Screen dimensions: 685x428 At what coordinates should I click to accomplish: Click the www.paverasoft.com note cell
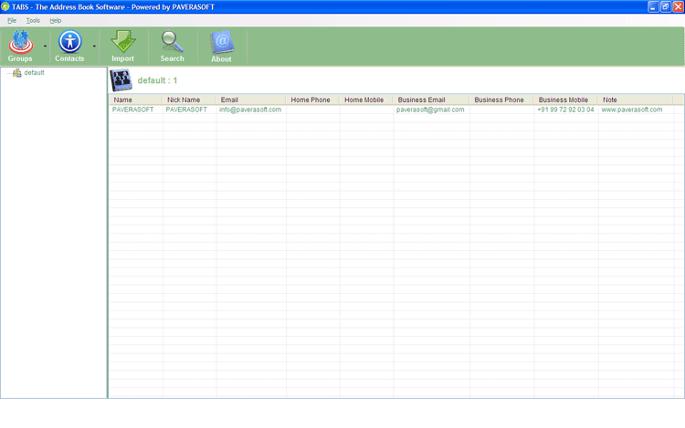[x=632, y=110]
